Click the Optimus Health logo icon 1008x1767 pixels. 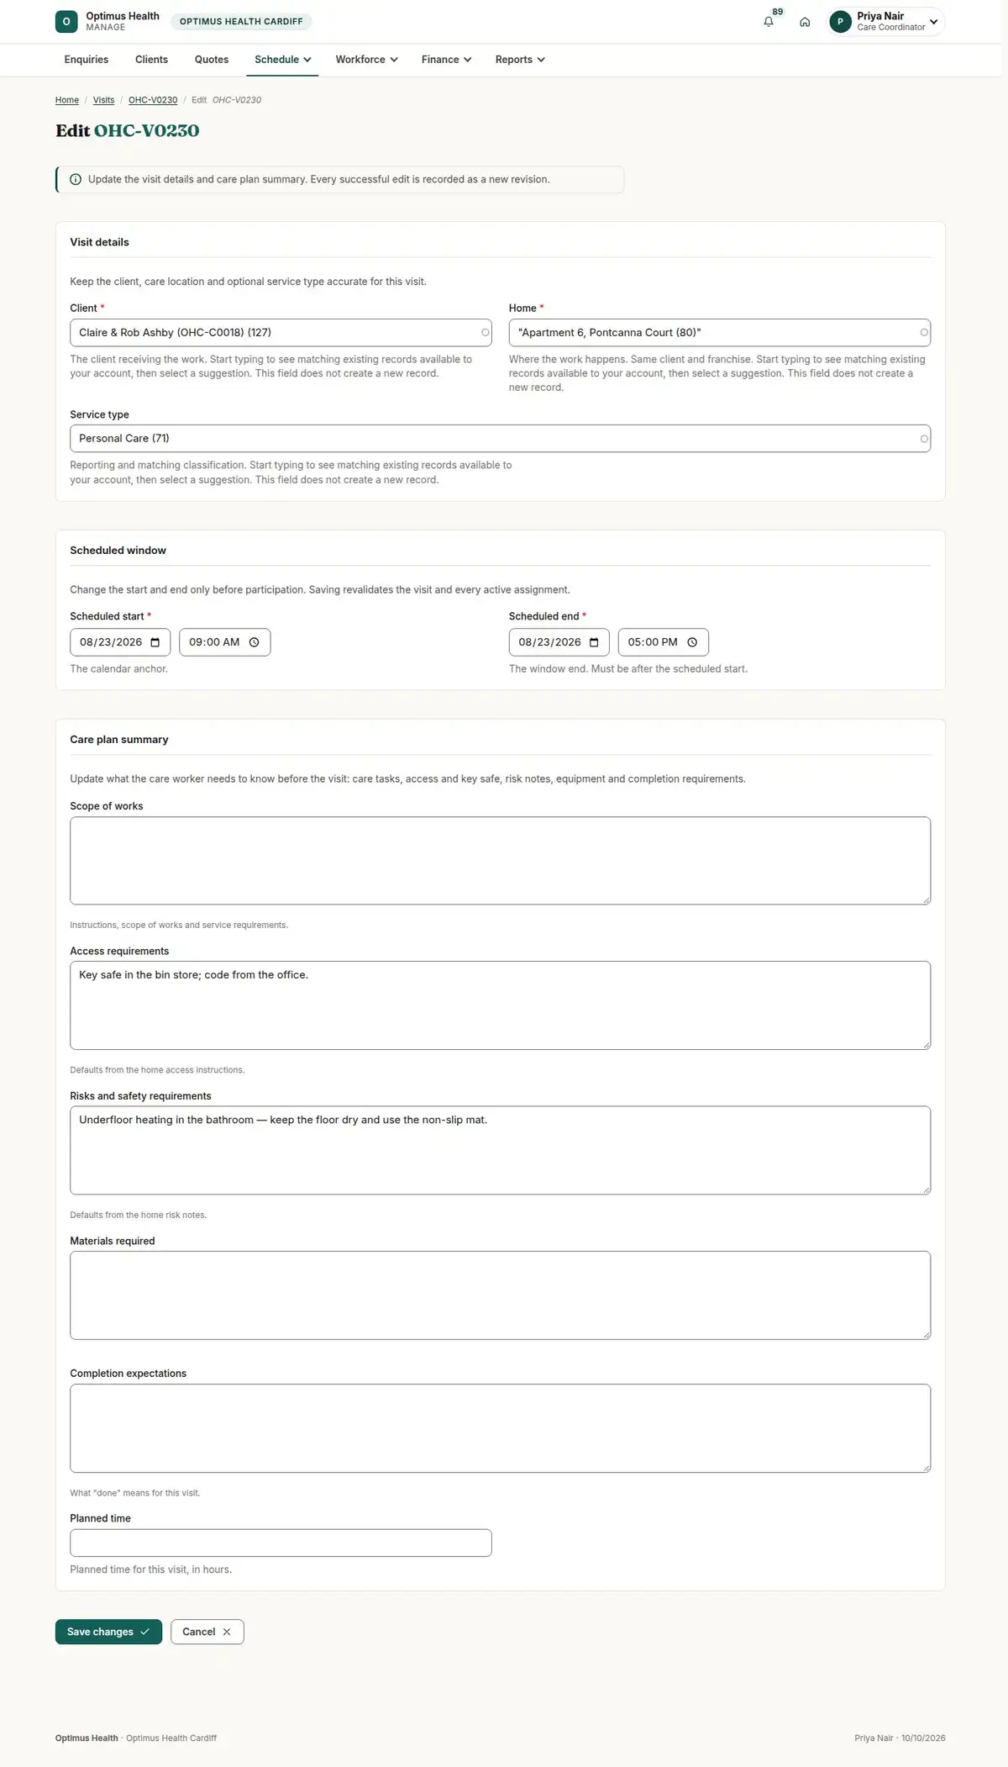click(66, 22)
